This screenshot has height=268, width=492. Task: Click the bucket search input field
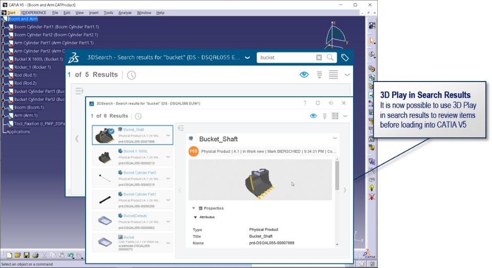pos(286,57)
